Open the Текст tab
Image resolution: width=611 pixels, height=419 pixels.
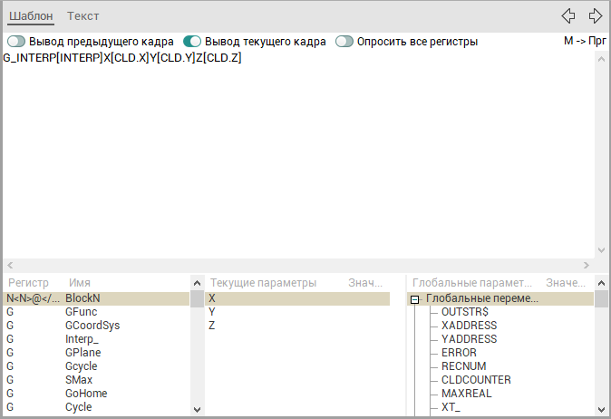[x=83, y=16]
